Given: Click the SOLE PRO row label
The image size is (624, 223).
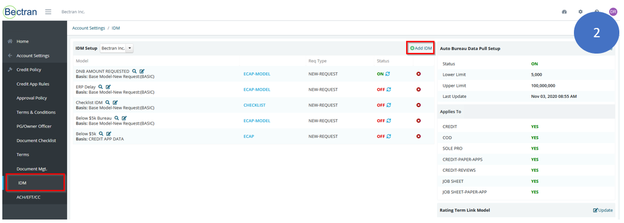Looking at the screenshot, I should pyautogui.click(x=453, y=148).
